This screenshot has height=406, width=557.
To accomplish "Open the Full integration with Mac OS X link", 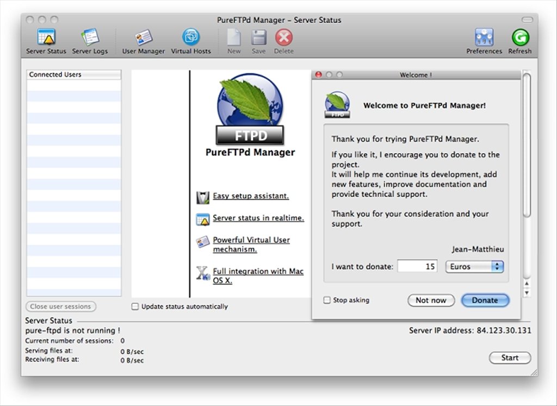I will click(x=258, y=276).
